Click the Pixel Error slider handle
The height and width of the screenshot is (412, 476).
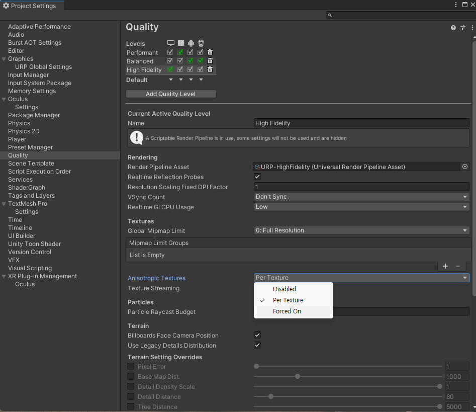click(256, 366)
